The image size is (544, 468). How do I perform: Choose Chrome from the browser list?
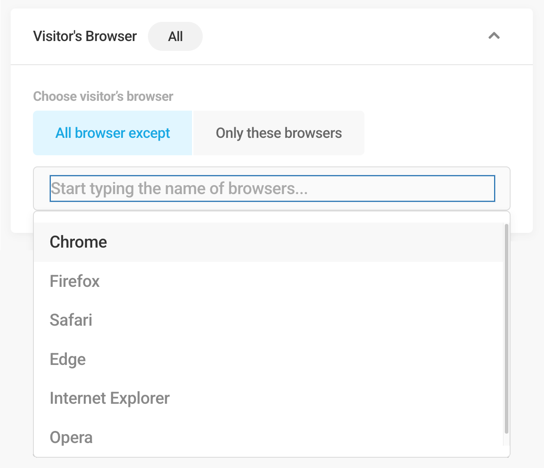click(269, 242)
